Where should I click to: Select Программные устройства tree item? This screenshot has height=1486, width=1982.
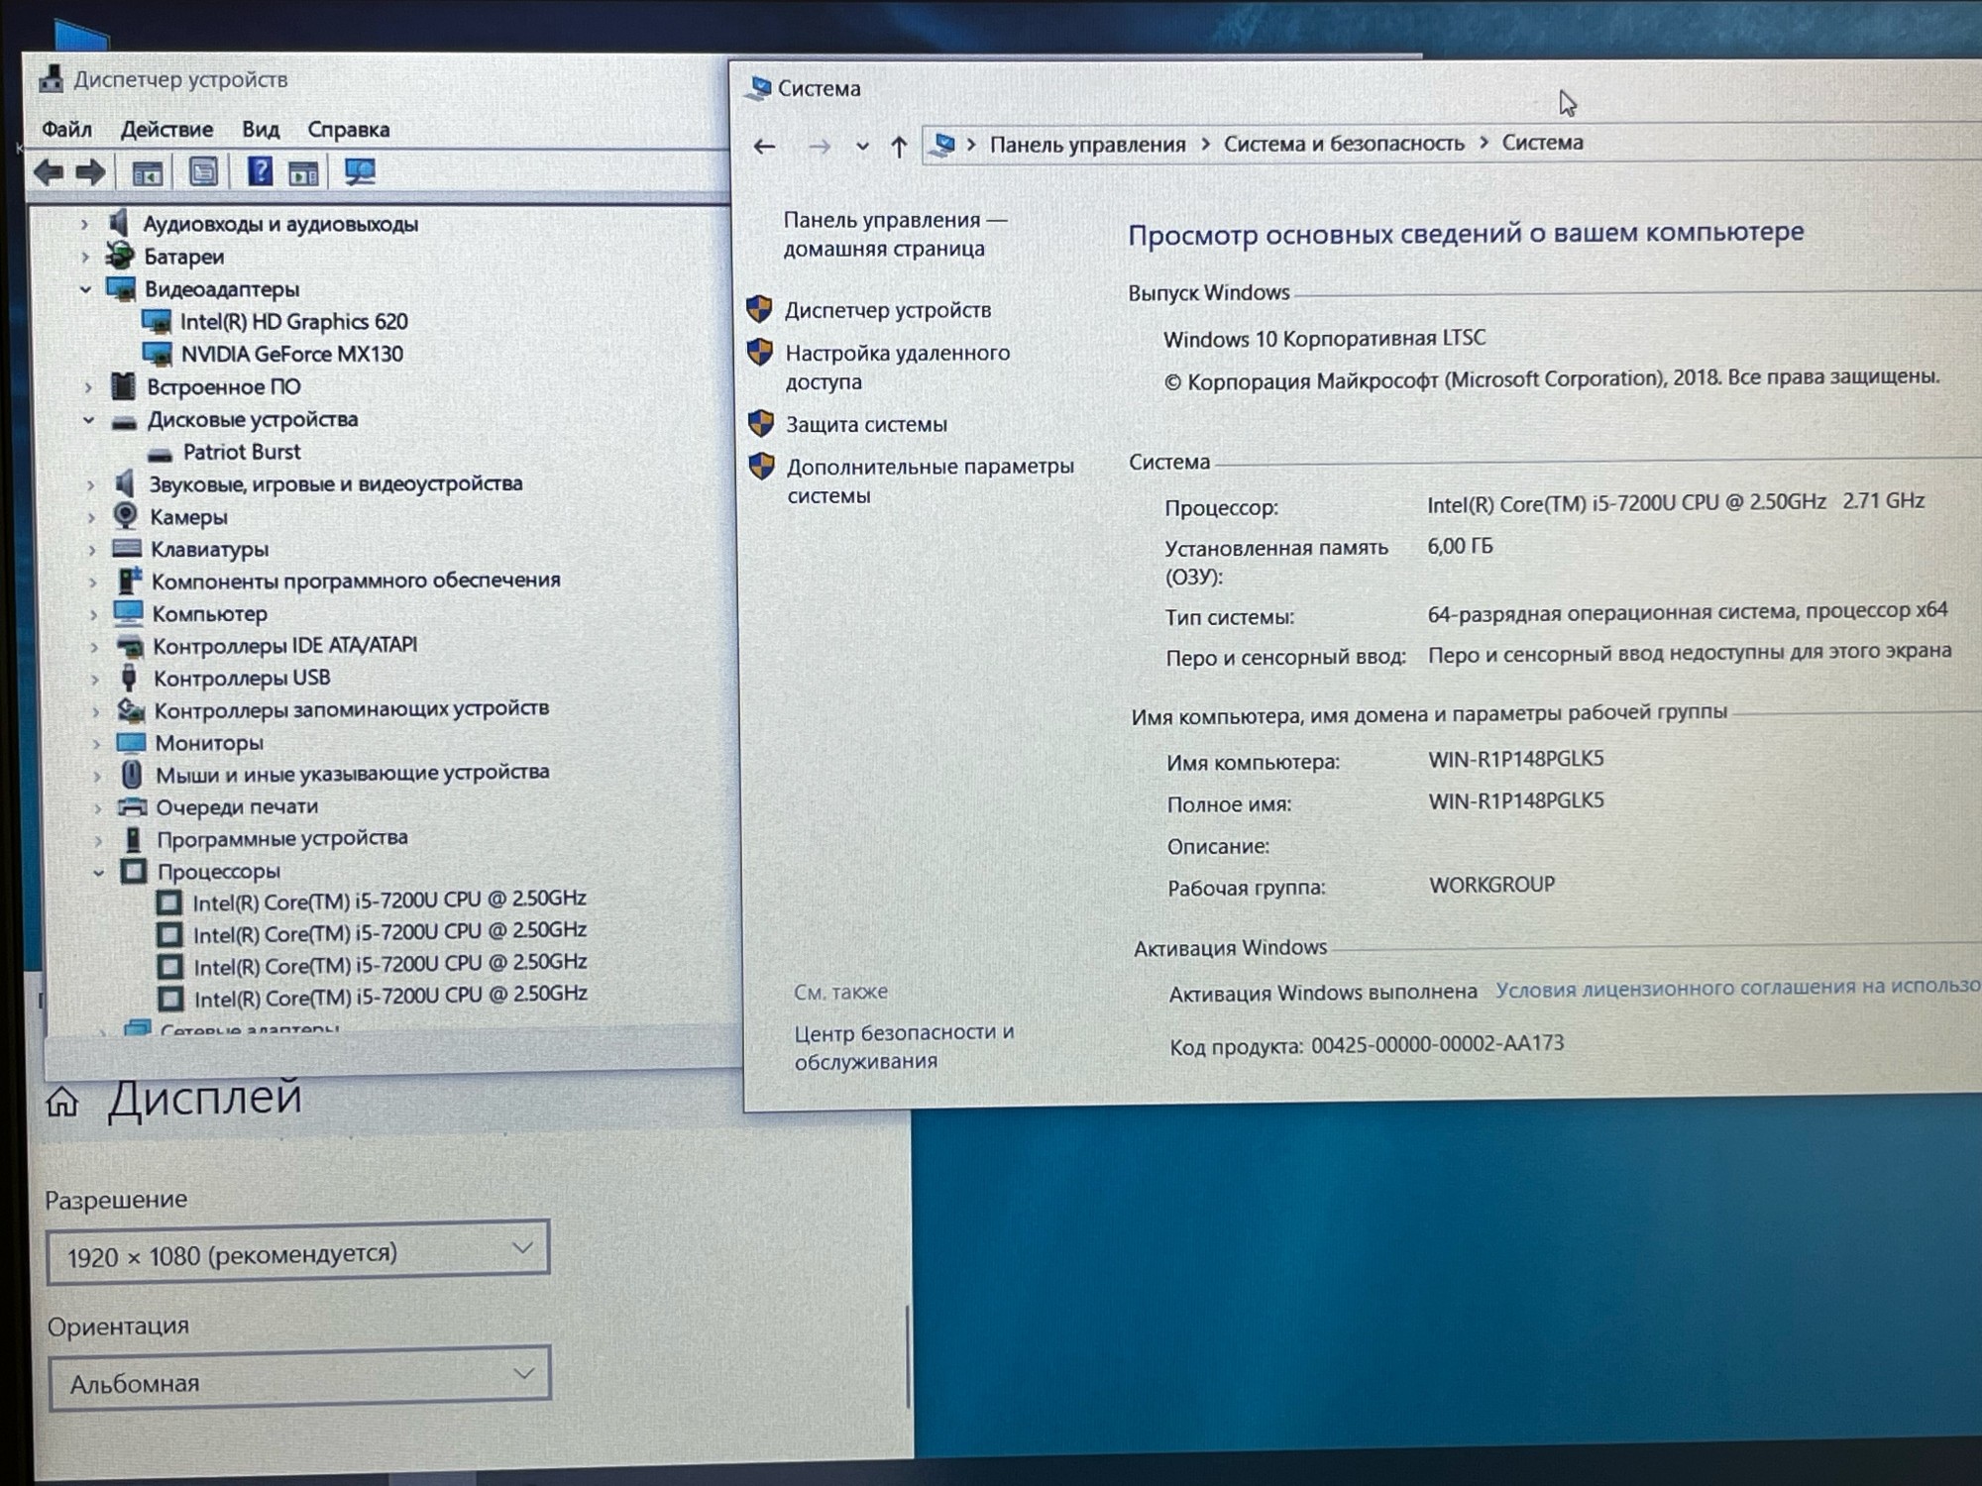pos(281,839)
